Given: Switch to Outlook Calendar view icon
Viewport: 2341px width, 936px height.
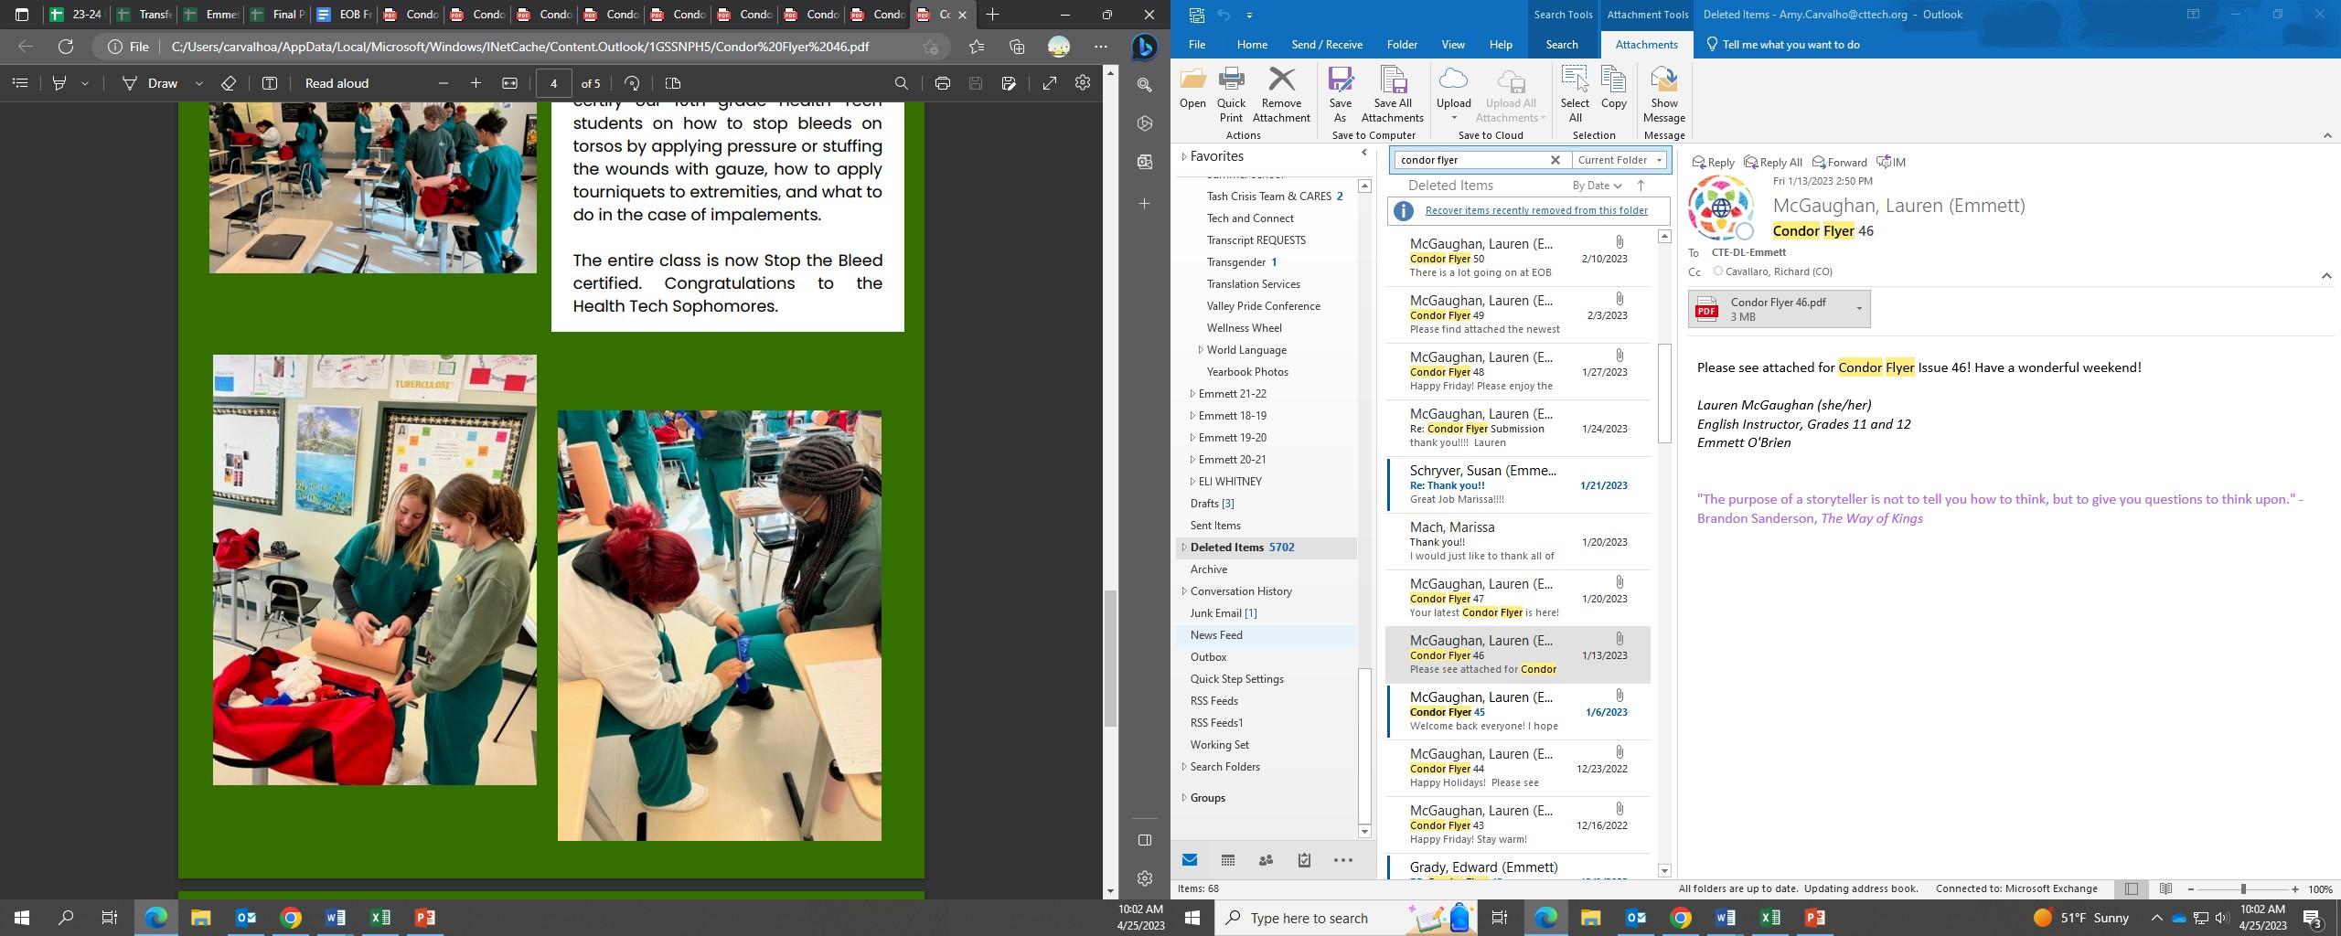Looking at the screenshot, I should [x=1228, y=860].
